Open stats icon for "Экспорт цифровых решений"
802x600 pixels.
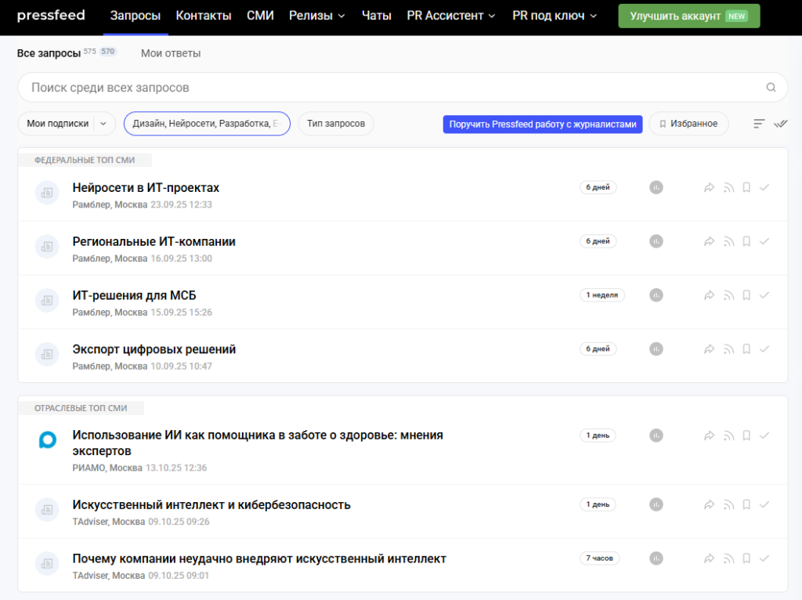pos(656,349)
